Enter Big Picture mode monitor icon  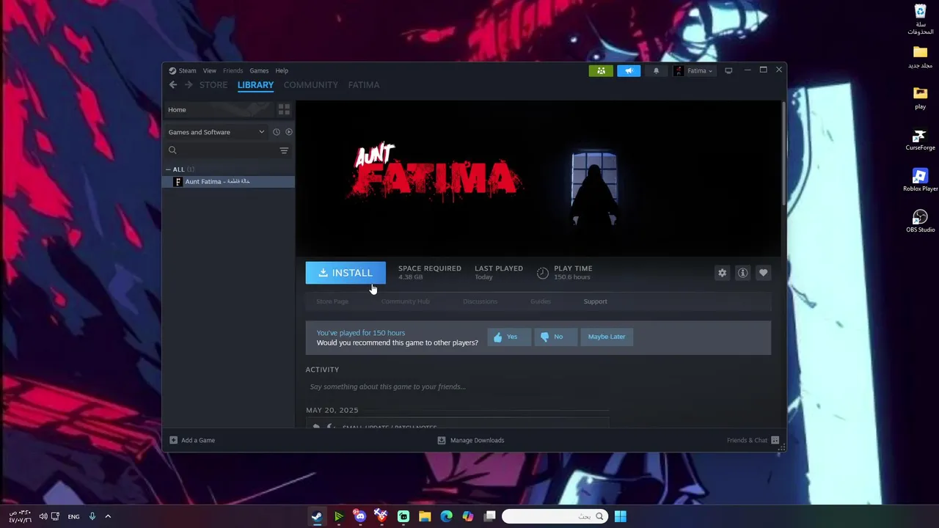(728, 70)
